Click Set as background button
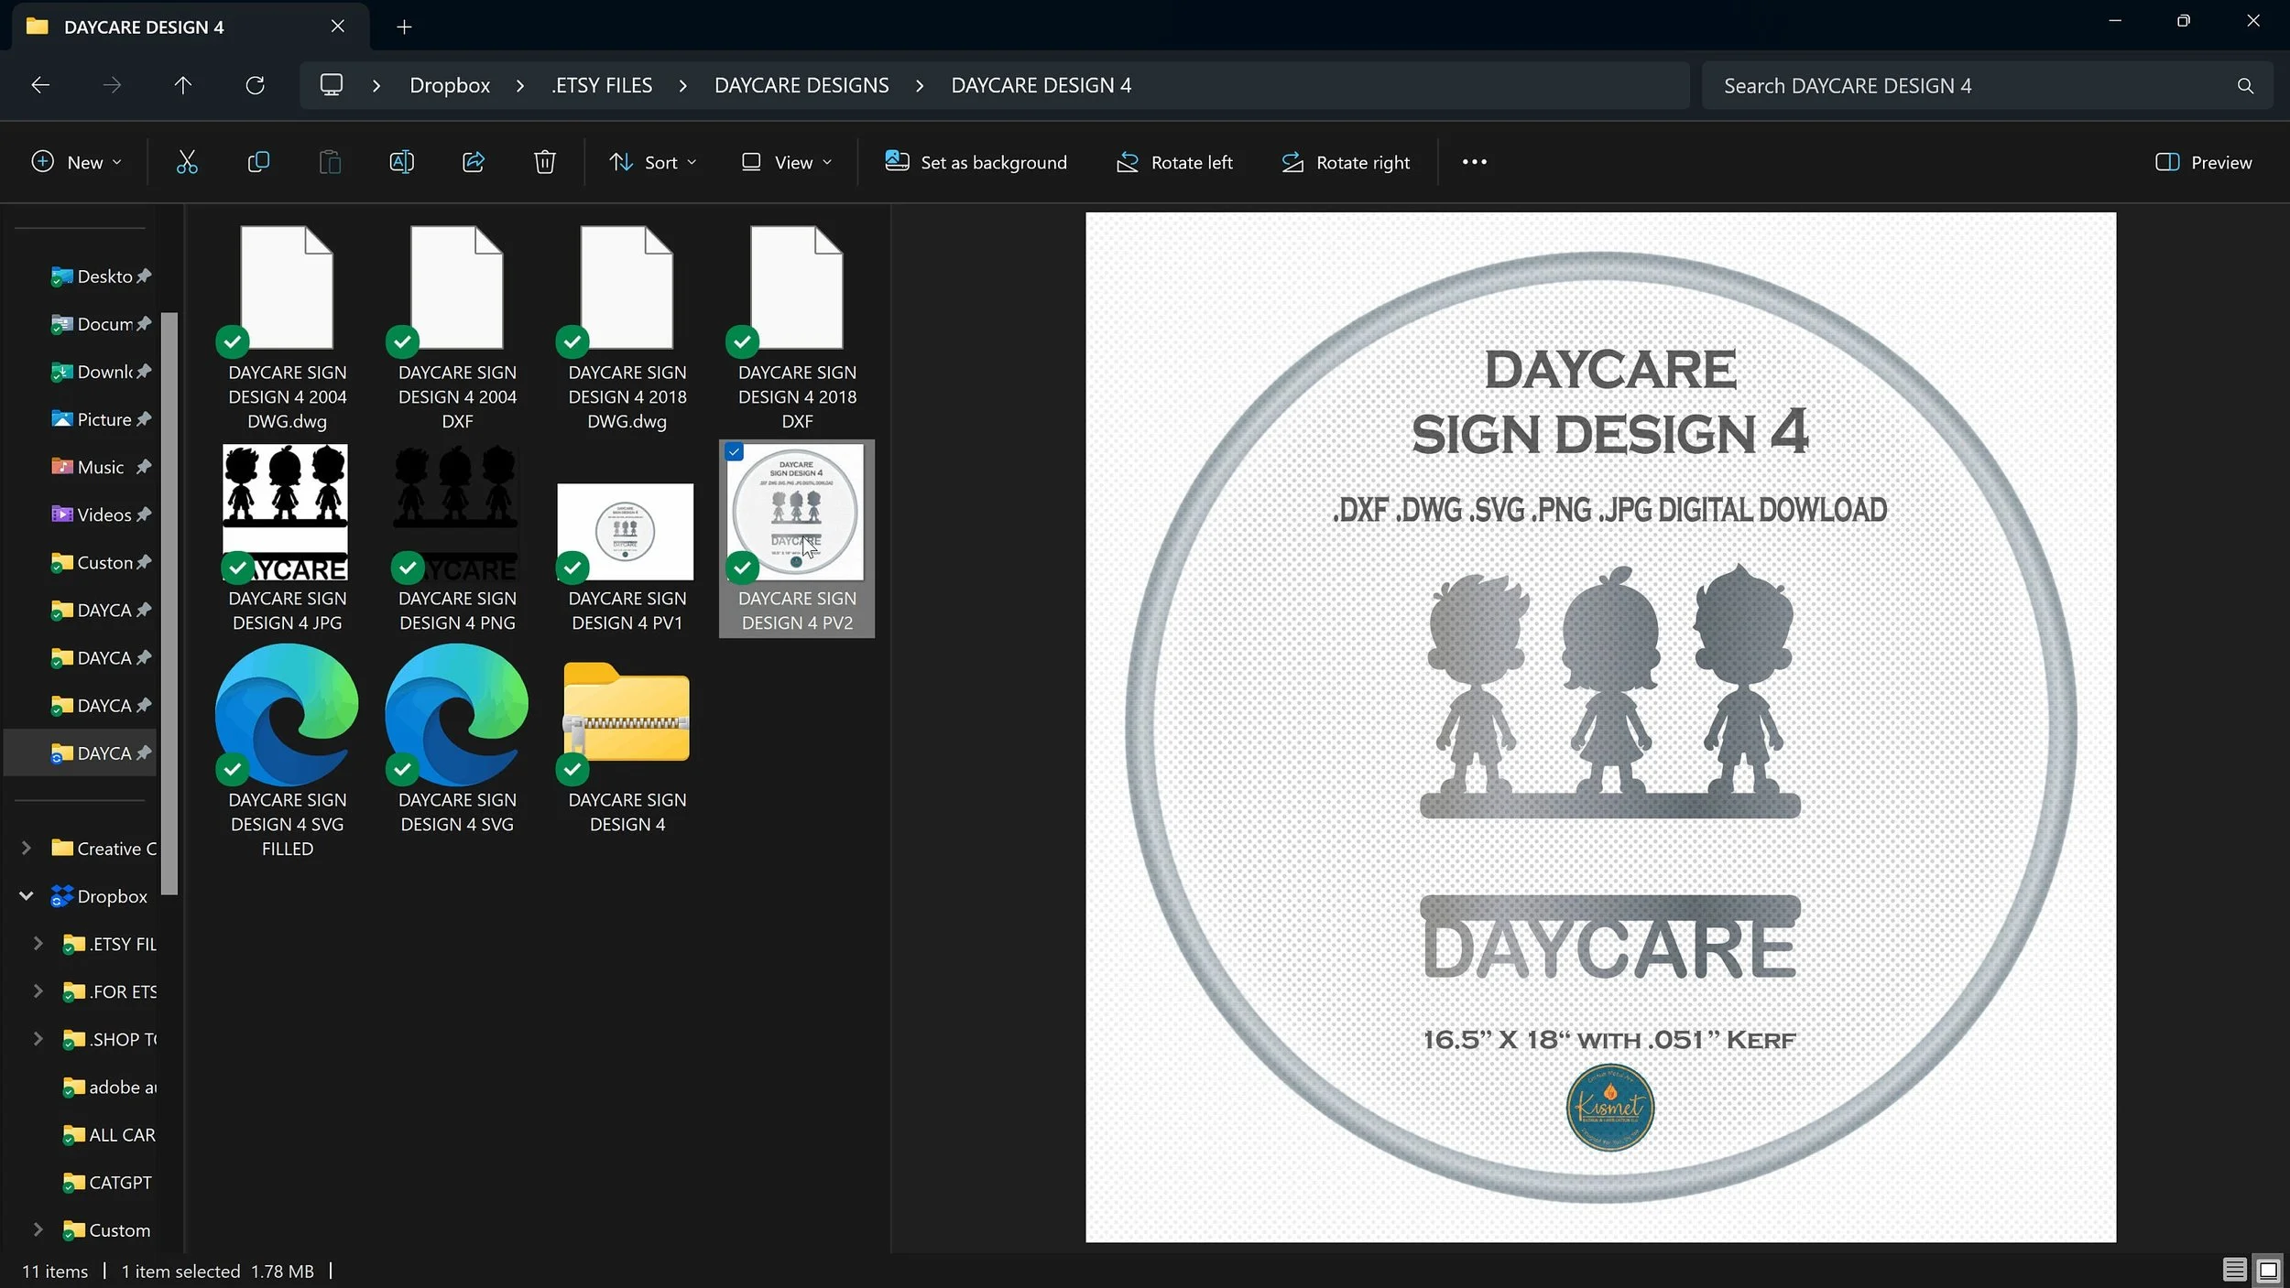Screen dimensions: 2290x1288 pyautogui.click(x=976, y=162)
